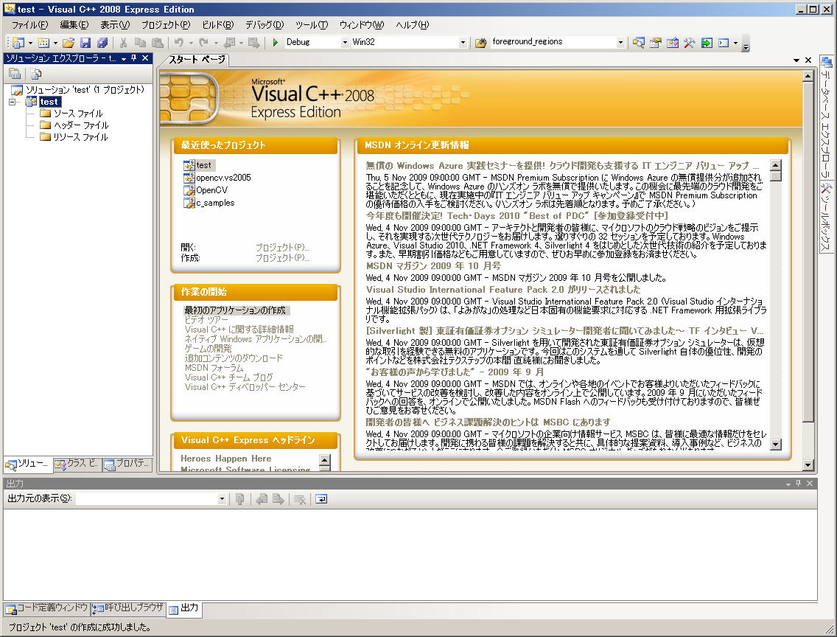The width and height of the screenshot is (837, 637).
Task: Click the Open File folder icon
Action: point(69,42)
